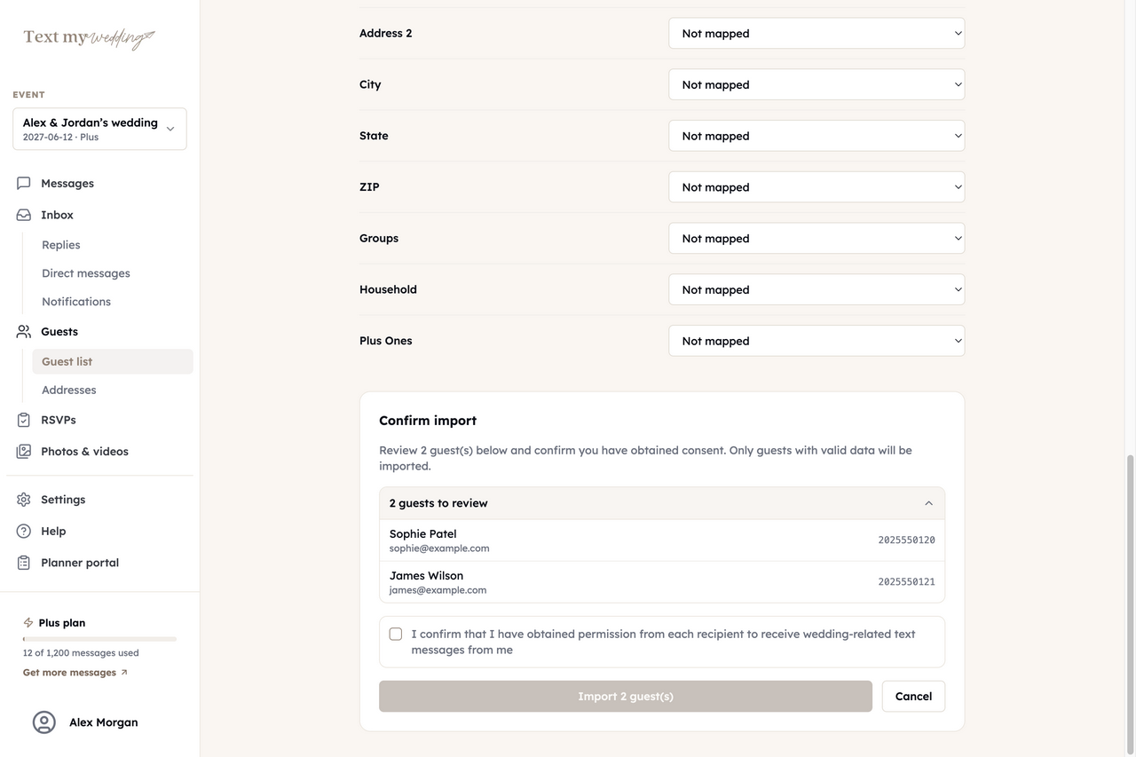Click the Plus plan lightning bolt icon

28,623
